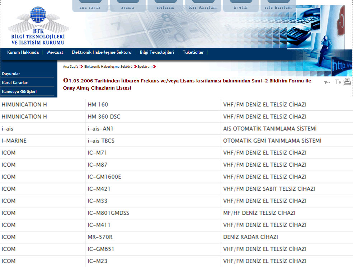Select the 'IC-M33' model cell
The width and height of the screenshot is (353, 267).
click(153, 201)
